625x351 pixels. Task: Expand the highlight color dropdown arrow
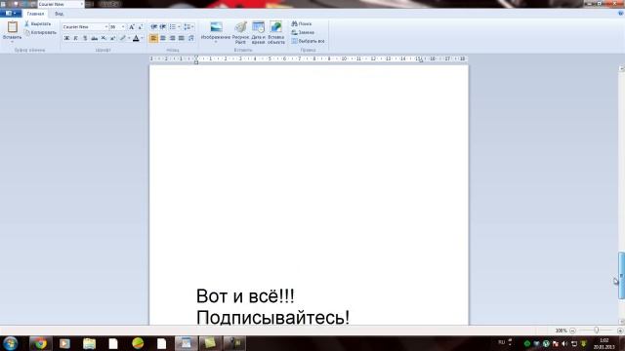[x=129, y=38]
